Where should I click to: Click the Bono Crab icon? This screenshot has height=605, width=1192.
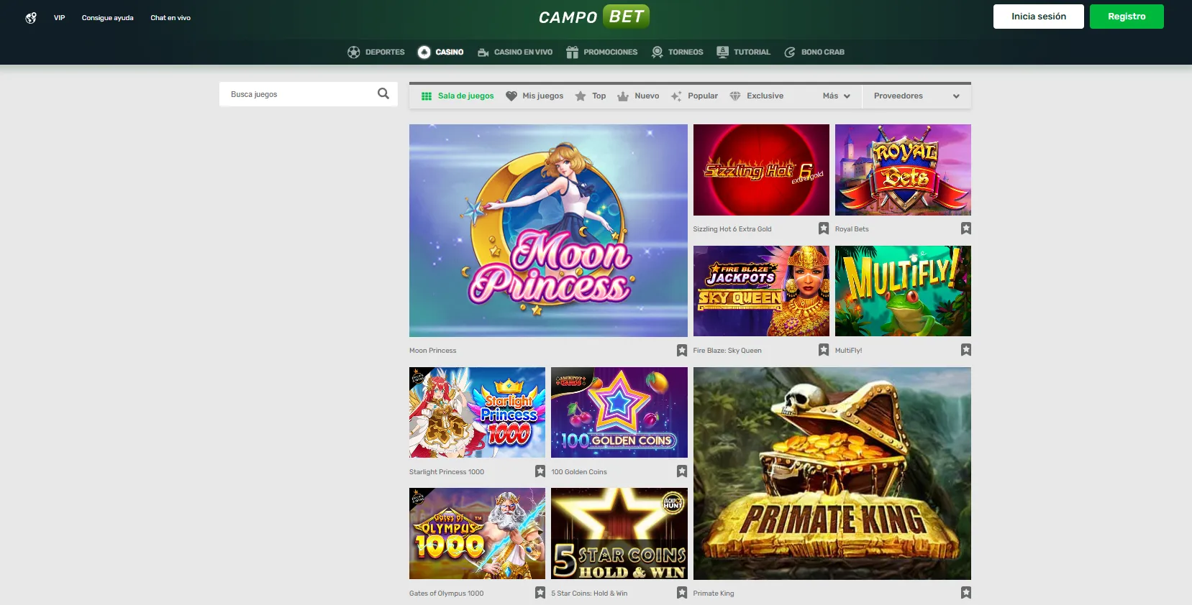click(x=789, y=52)
